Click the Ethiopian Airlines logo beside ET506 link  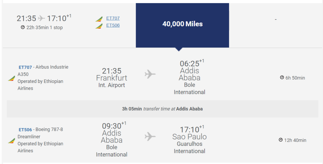99,26
